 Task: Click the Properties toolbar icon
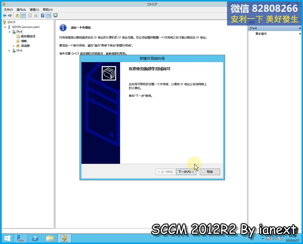tap(30, 15)
